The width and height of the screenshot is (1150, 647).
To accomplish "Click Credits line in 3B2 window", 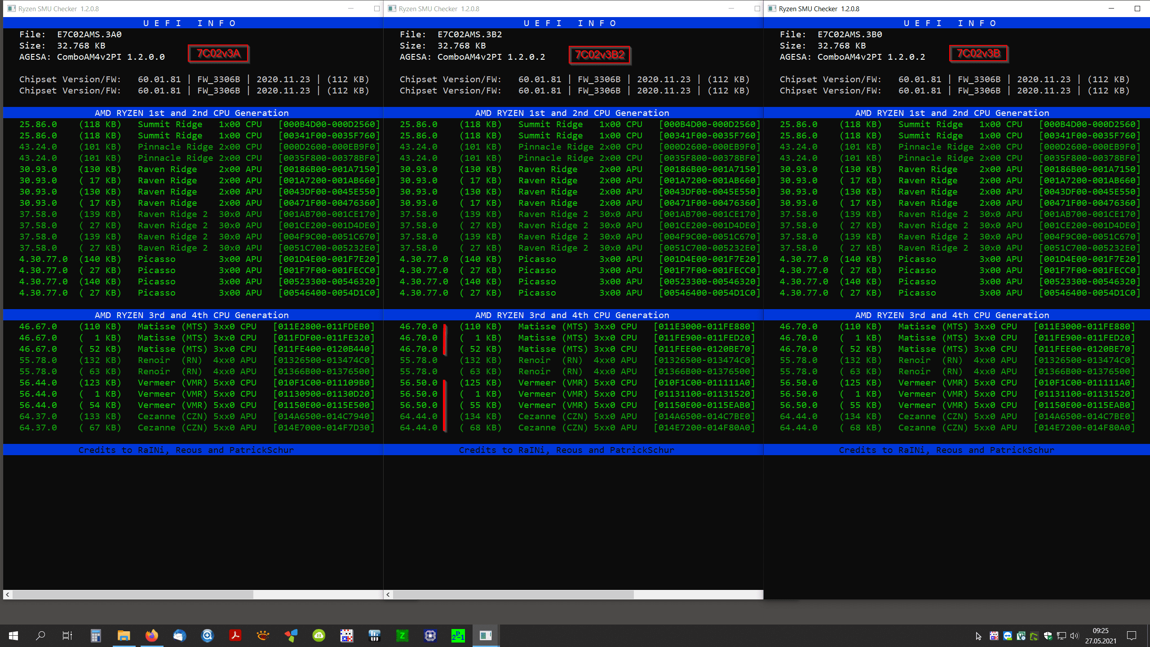I will (x=566, y=450).
